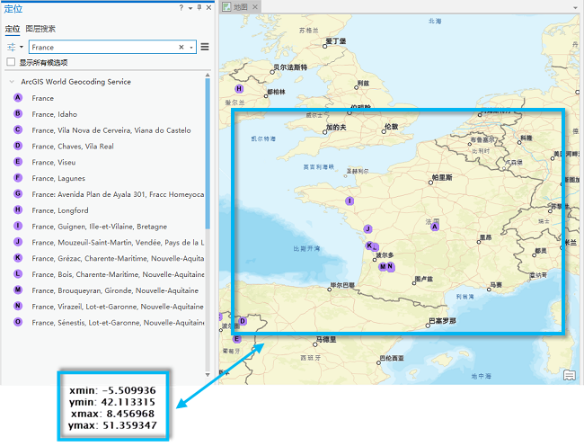Click the help question mark in the 定位 pane
This screenshot has width=584, height=446.
coord(181,7)
